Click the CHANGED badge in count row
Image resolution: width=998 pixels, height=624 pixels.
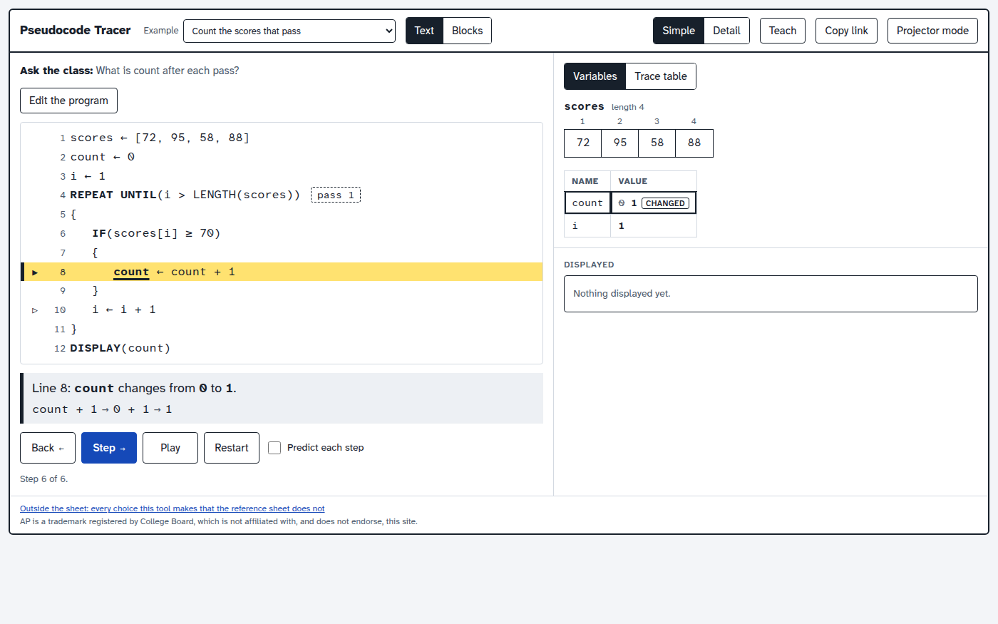[665, 203]
